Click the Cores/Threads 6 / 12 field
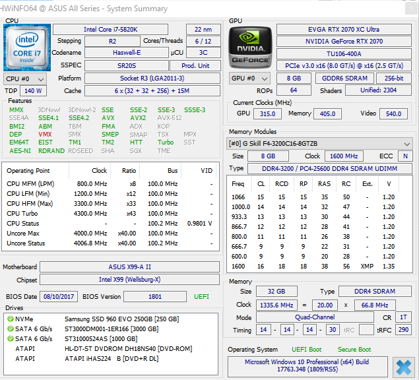This screenshot has height=380, width=419. click(x=203, y=41)
